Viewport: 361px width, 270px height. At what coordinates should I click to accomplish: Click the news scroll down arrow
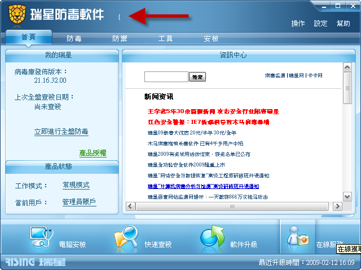click(347, 196)
